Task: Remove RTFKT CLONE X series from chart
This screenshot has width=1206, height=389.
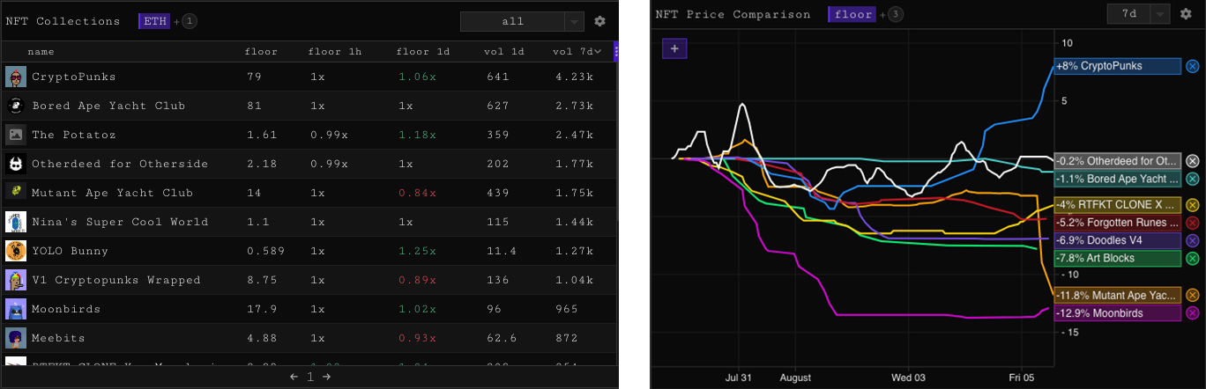Action: click(1192, 205)
